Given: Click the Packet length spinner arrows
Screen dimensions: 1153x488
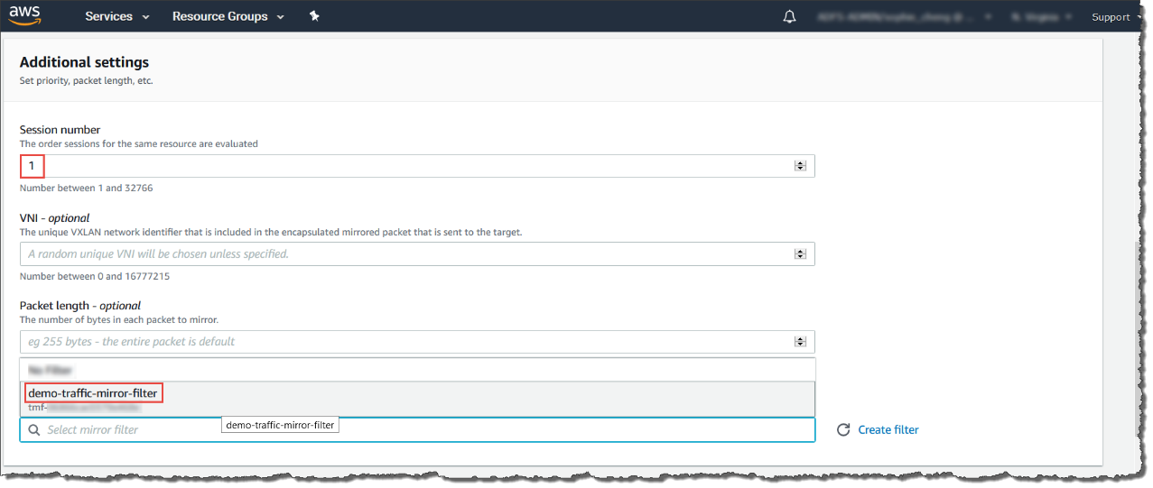Looking at the screenshot, I should point(800,342).
